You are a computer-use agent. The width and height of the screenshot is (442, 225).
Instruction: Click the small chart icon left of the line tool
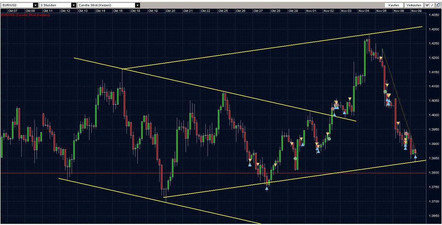click(x=427, y=5)
